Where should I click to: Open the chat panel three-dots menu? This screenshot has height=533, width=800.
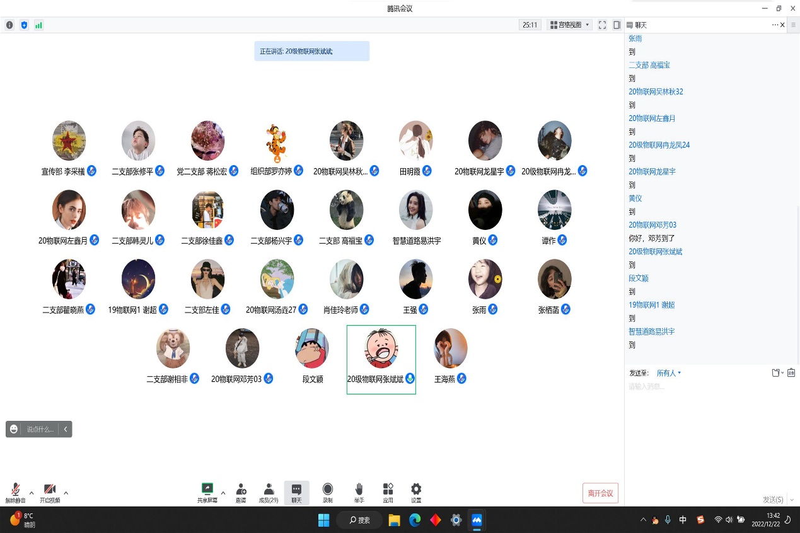775,25
